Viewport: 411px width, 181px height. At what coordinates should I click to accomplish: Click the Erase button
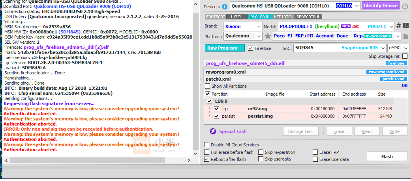[339, 131]
